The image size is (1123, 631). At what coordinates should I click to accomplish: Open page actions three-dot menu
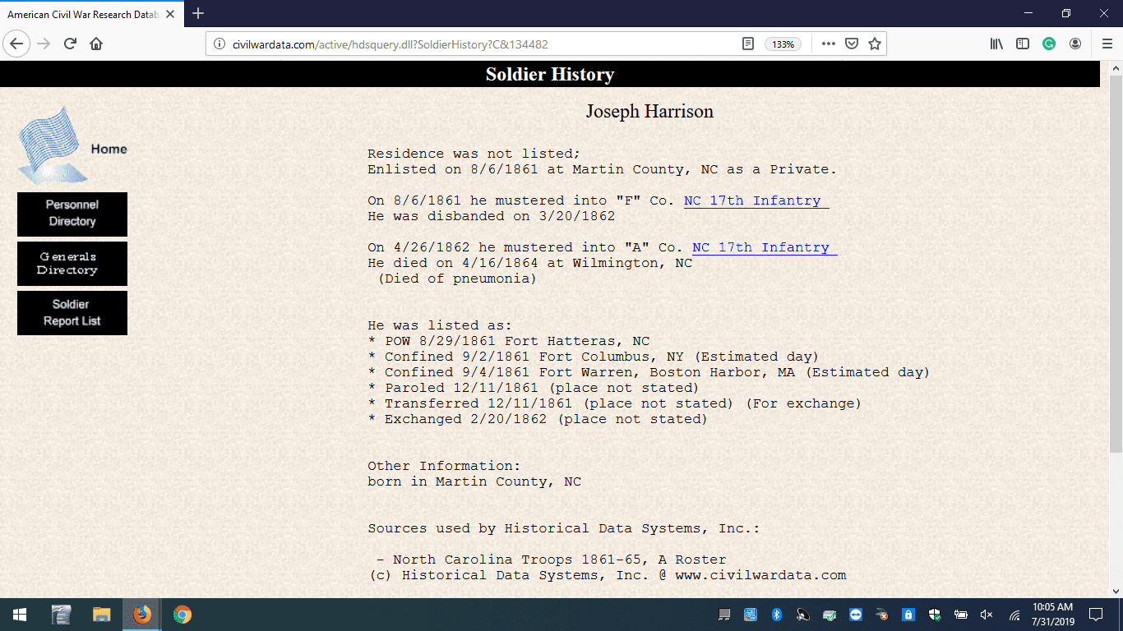tap(829, 44)
